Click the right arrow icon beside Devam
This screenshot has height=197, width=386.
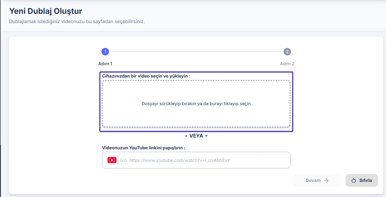[326, 180]
